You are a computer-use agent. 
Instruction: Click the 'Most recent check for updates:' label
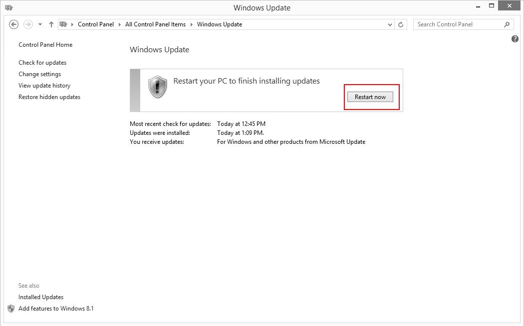coord(171,124)
